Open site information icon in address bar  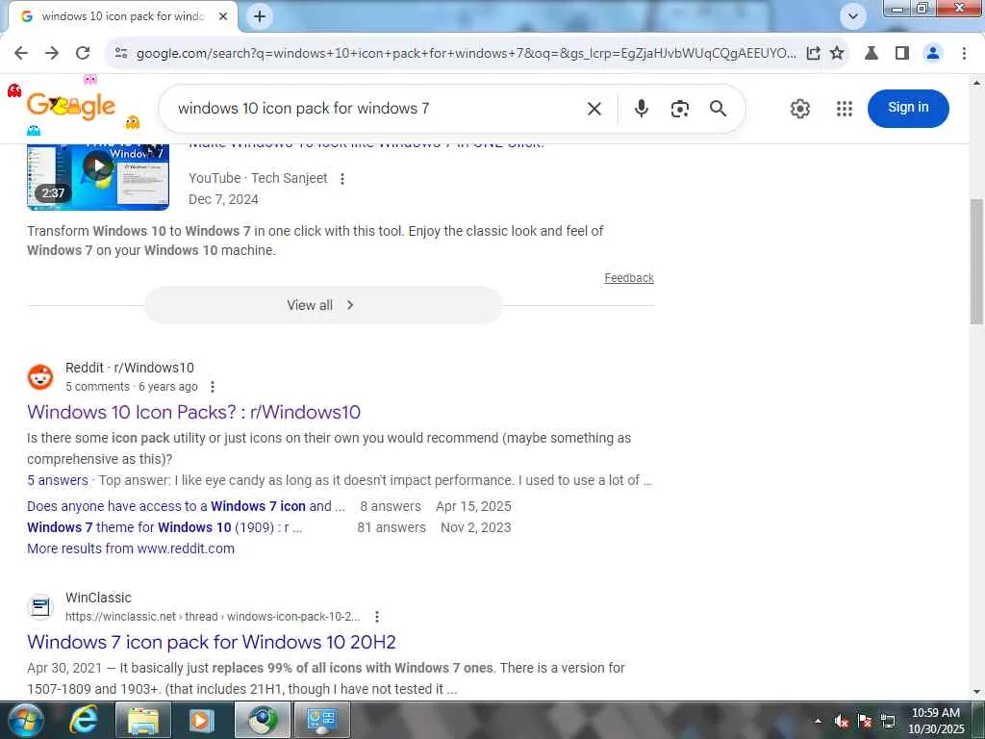[121, 53]
